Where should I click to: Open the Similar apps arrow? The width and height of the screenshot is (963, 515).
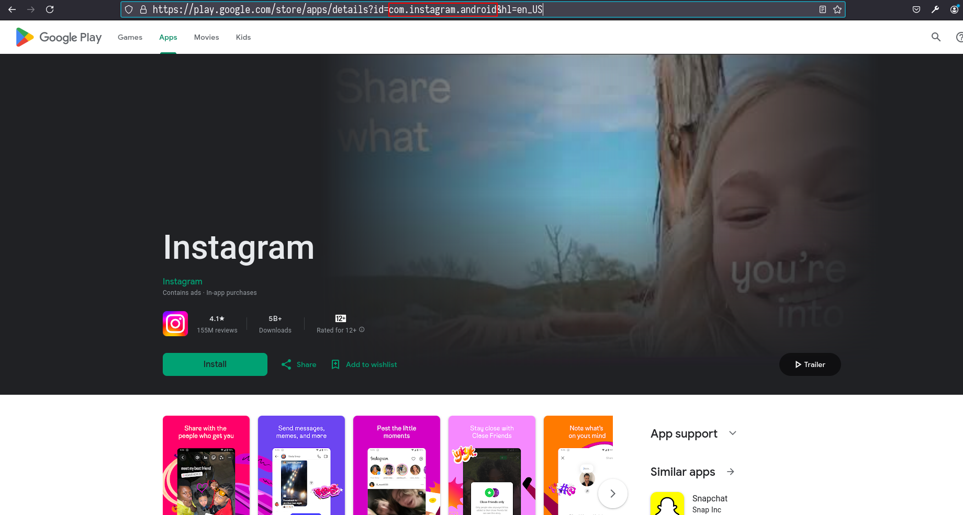731,472
